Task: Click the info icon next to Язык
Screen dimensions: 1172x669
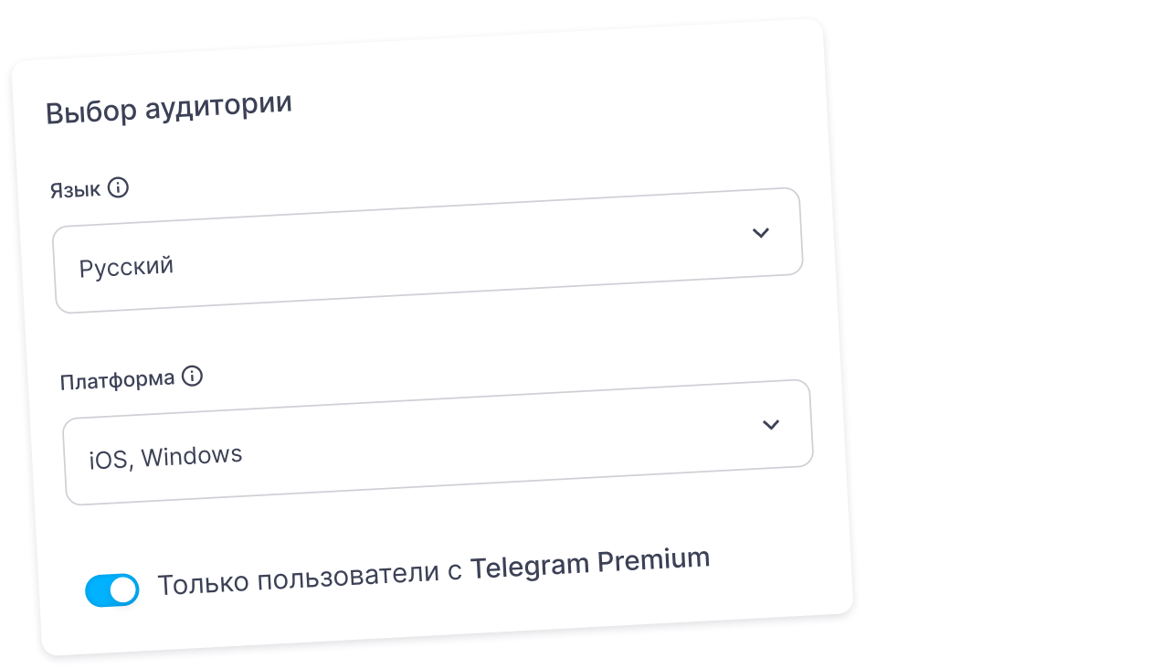Action: (119, 188)
